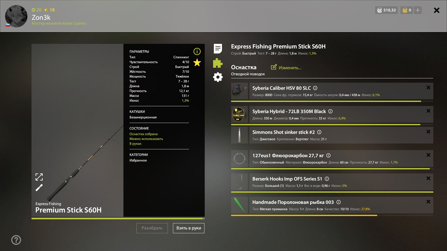Show info for Handmade Поролоновая рыбка 003
Screen dimensions: 447x251
click(339, 202)
